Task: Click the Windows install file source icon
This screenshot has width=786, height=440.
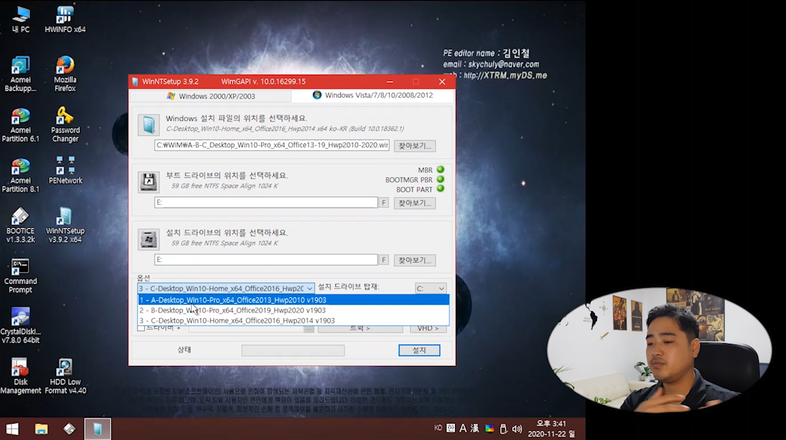Action: click(x=148, y=125)
